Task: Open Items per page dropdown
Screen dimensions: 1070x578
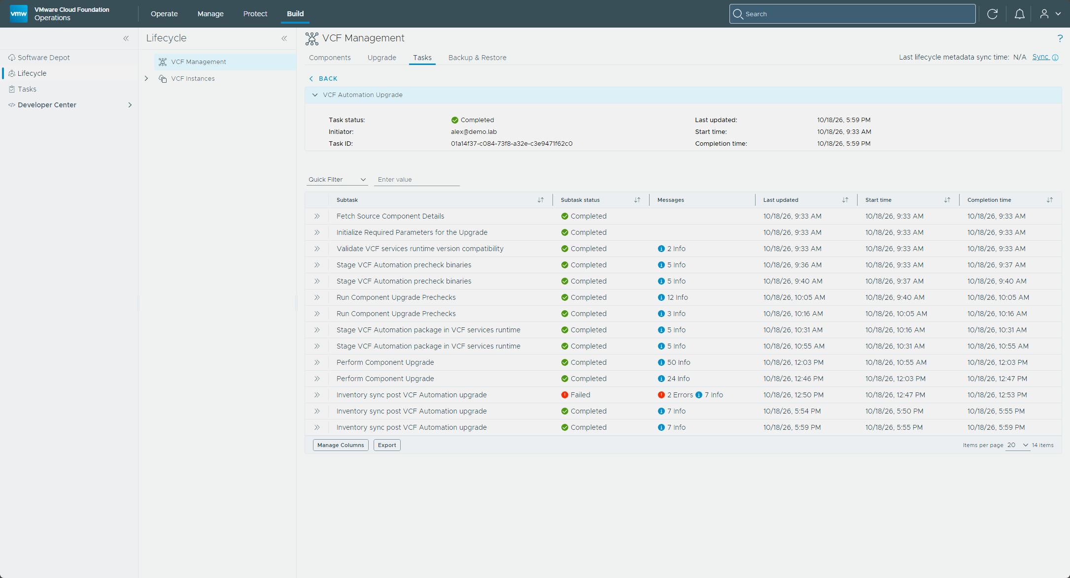Action: point(1017,445)
